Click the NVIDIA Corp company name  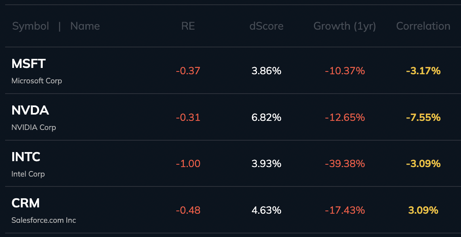click(34, 128)
